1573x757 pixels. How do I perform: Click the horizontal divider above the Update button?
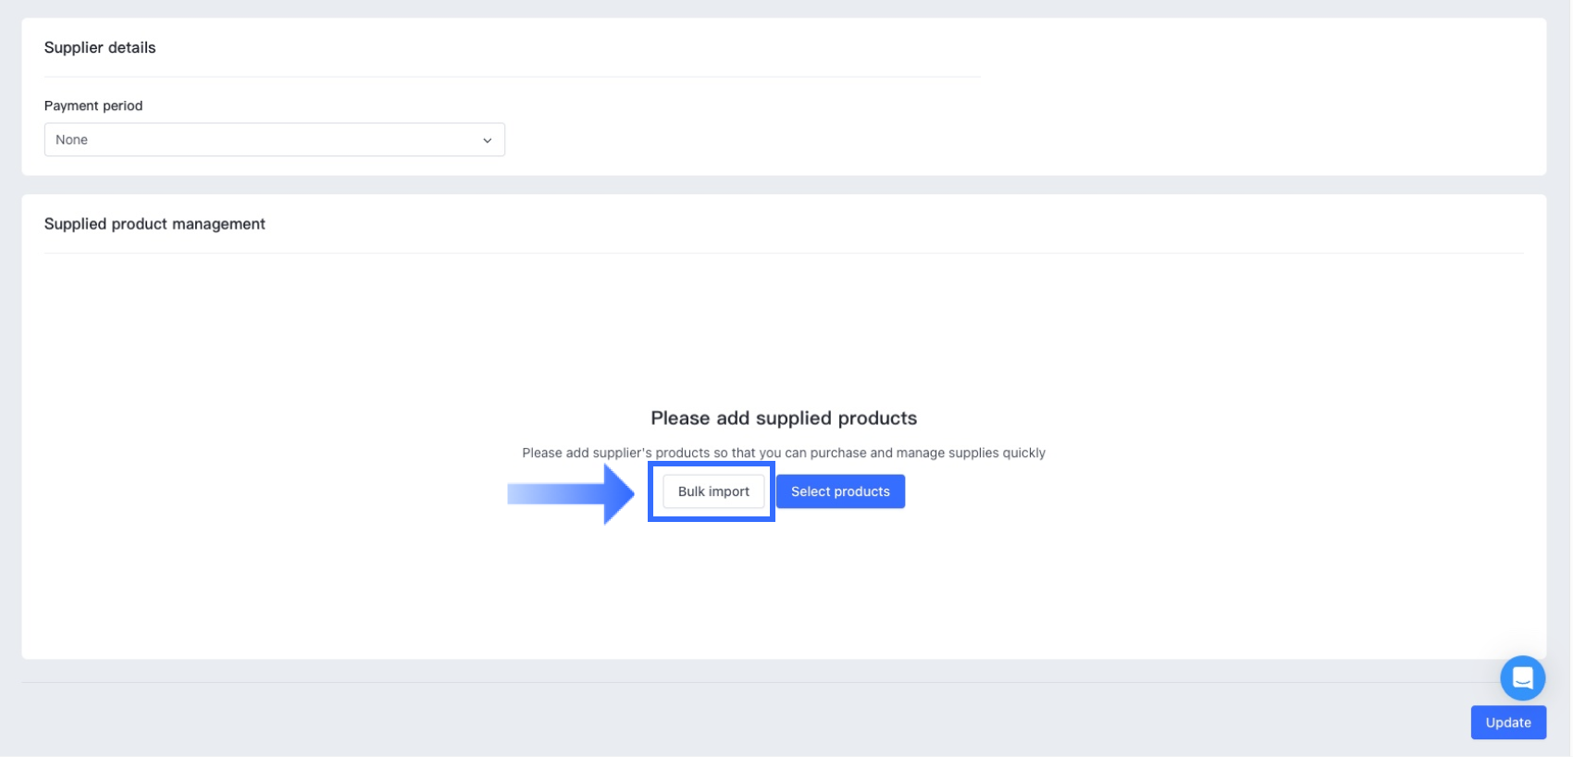[740, 683]
